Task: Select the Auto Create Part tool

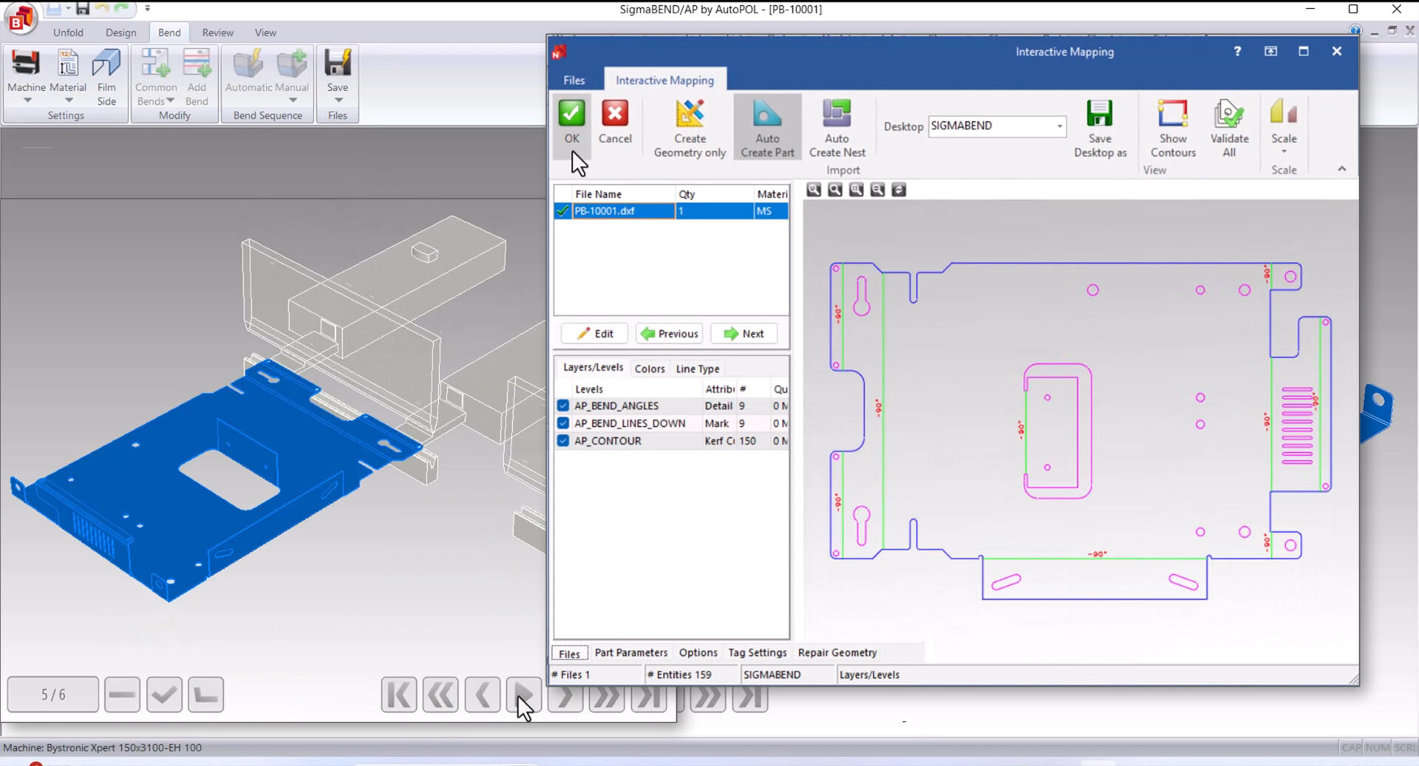Action: [x=767, y=127]
